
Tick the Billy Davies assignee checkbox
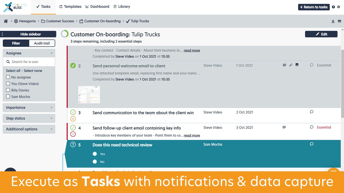click(x=8, y=90)
